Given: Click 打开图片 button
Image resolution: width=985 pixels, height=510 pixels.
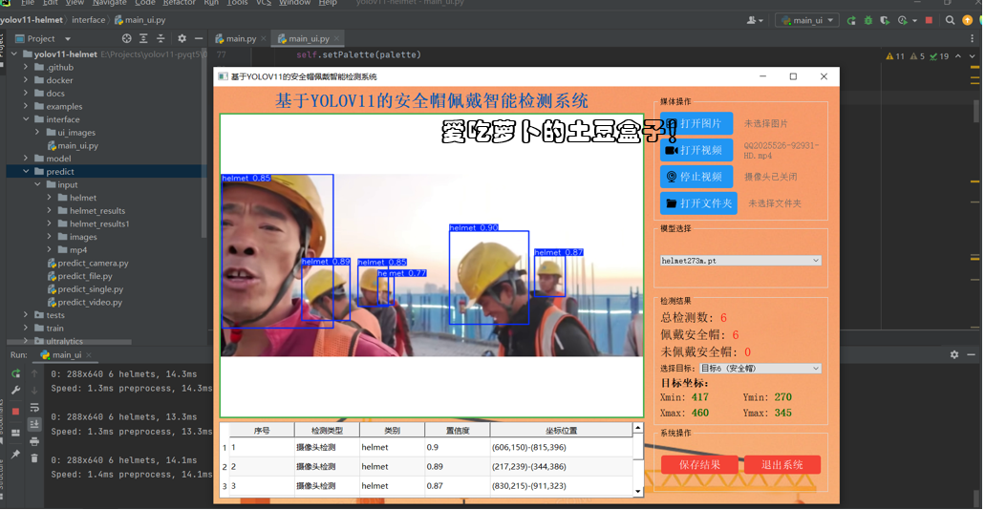Looking at the screenshot, I should 696,124.
